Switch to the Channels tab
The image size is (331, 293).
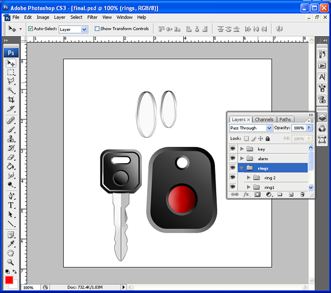point(264,119)
